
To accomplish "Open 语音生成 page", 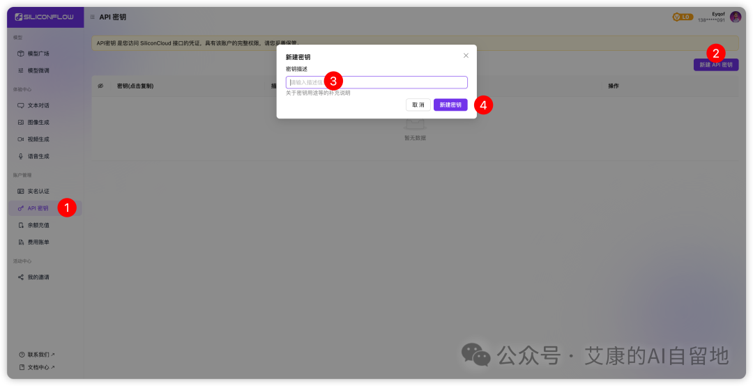I will point(38,156).
